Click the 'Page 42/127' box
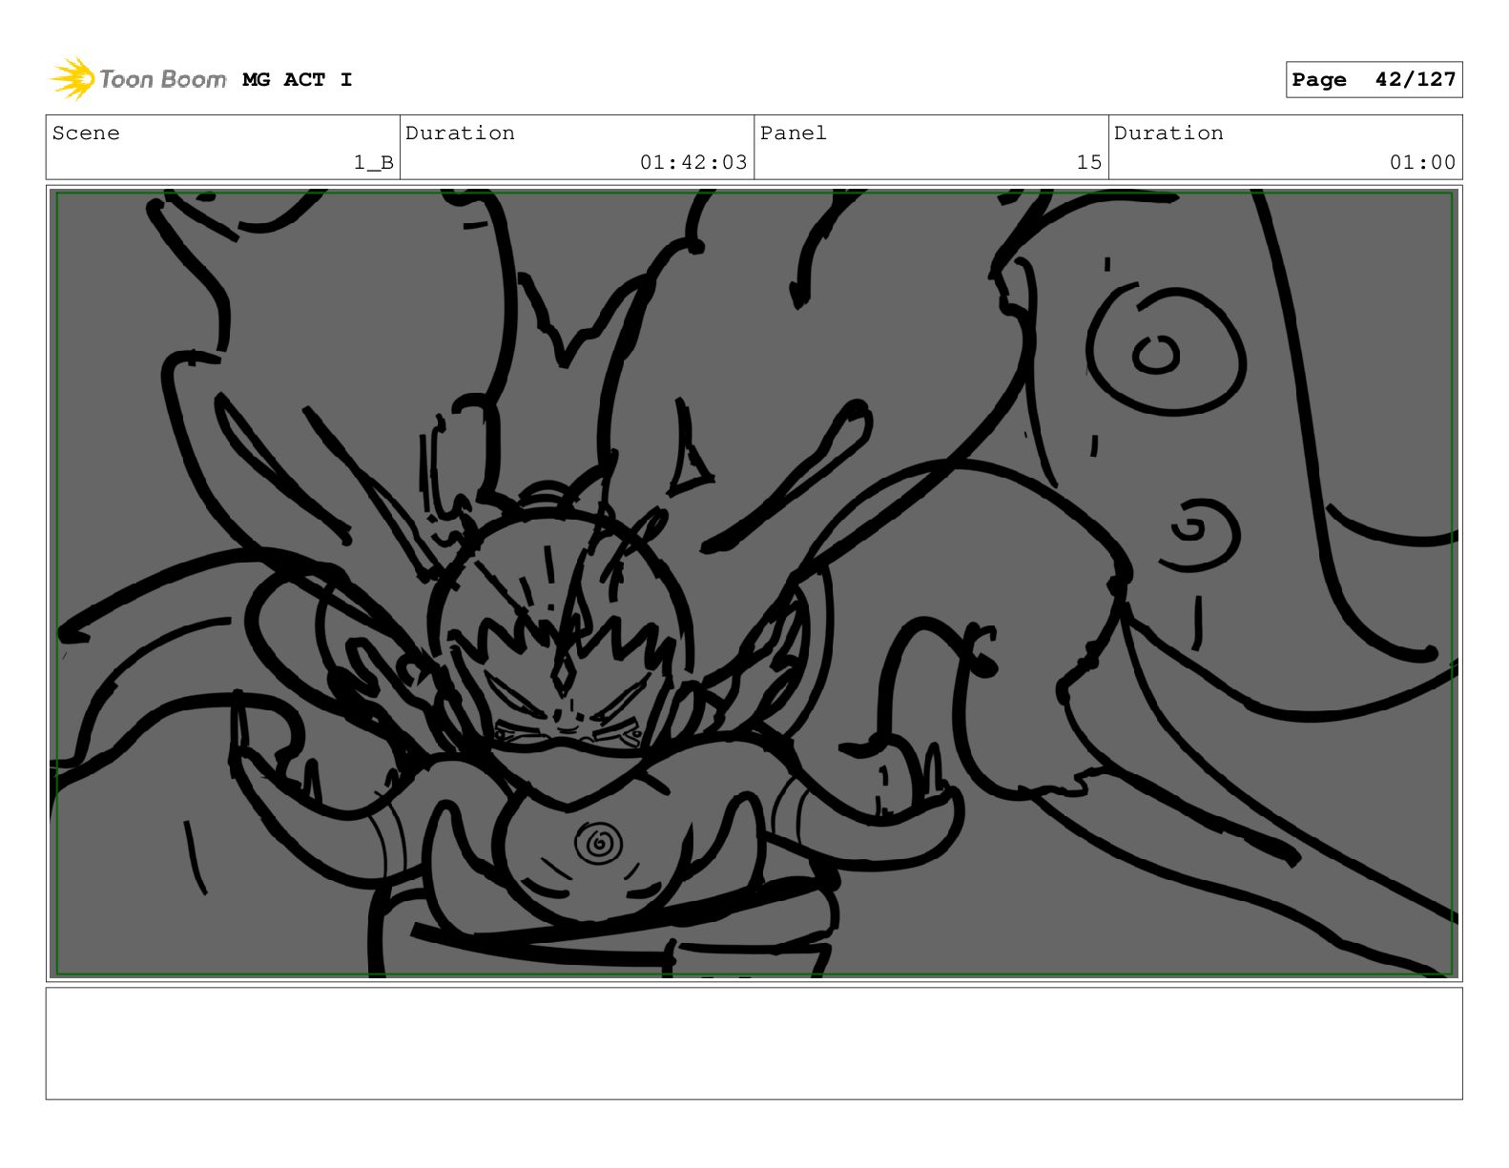The image size is (1509, 1168). pos(1374,79)
